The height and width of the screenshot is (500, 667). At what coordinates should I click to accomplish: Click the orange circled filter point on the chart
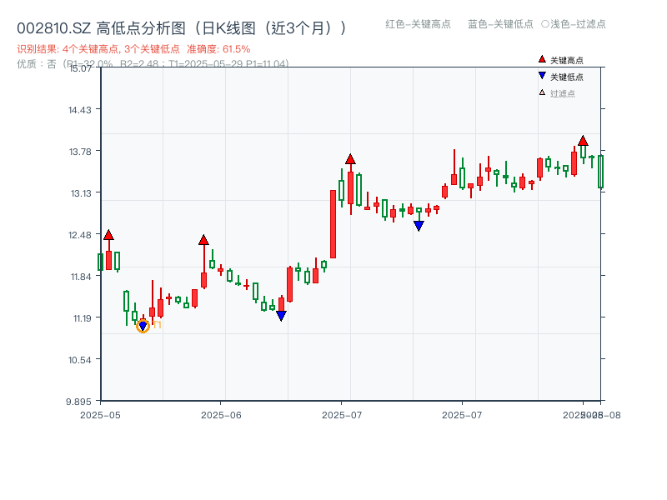pos(143,326)
